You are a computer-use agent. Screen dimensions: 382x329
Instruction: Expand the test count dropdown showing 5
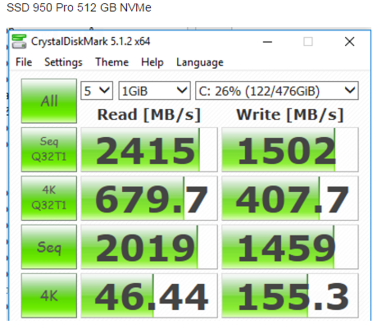pos(97,90)
